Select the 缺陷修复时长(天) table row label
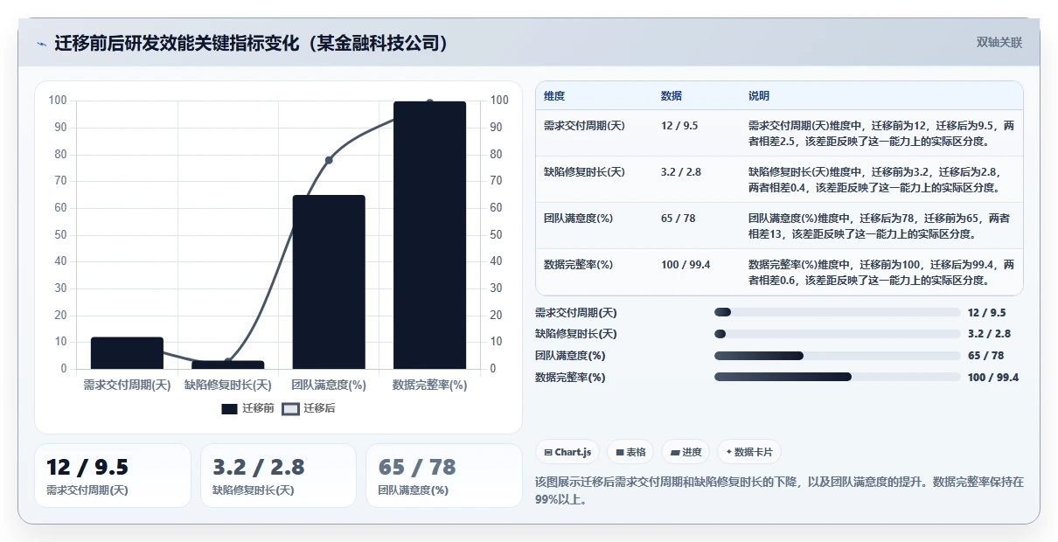Image resolution: width=1058 pixels, height=542 pixels. click(584, 172)
